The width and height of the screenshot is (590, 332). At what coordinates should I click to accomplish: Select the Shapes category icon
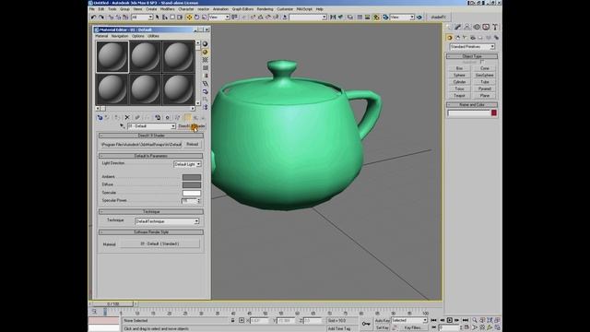tap(457, 38)
